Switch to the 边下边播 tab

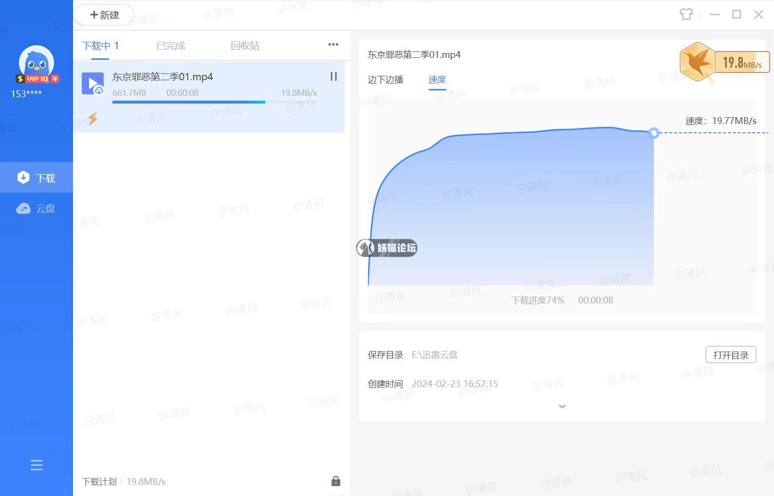click(x=386, y=79)
